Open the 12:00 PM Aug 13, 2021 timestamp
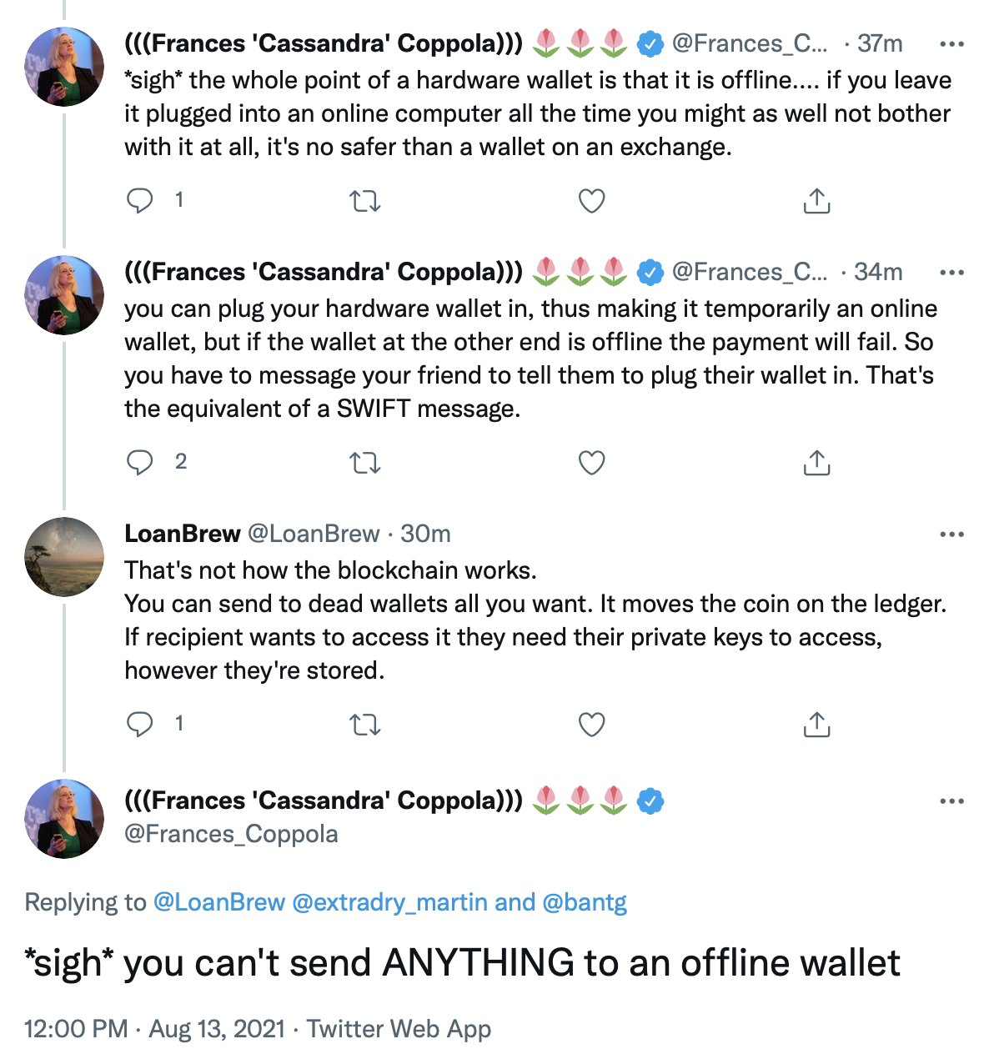 click(x=155, y=1028)
